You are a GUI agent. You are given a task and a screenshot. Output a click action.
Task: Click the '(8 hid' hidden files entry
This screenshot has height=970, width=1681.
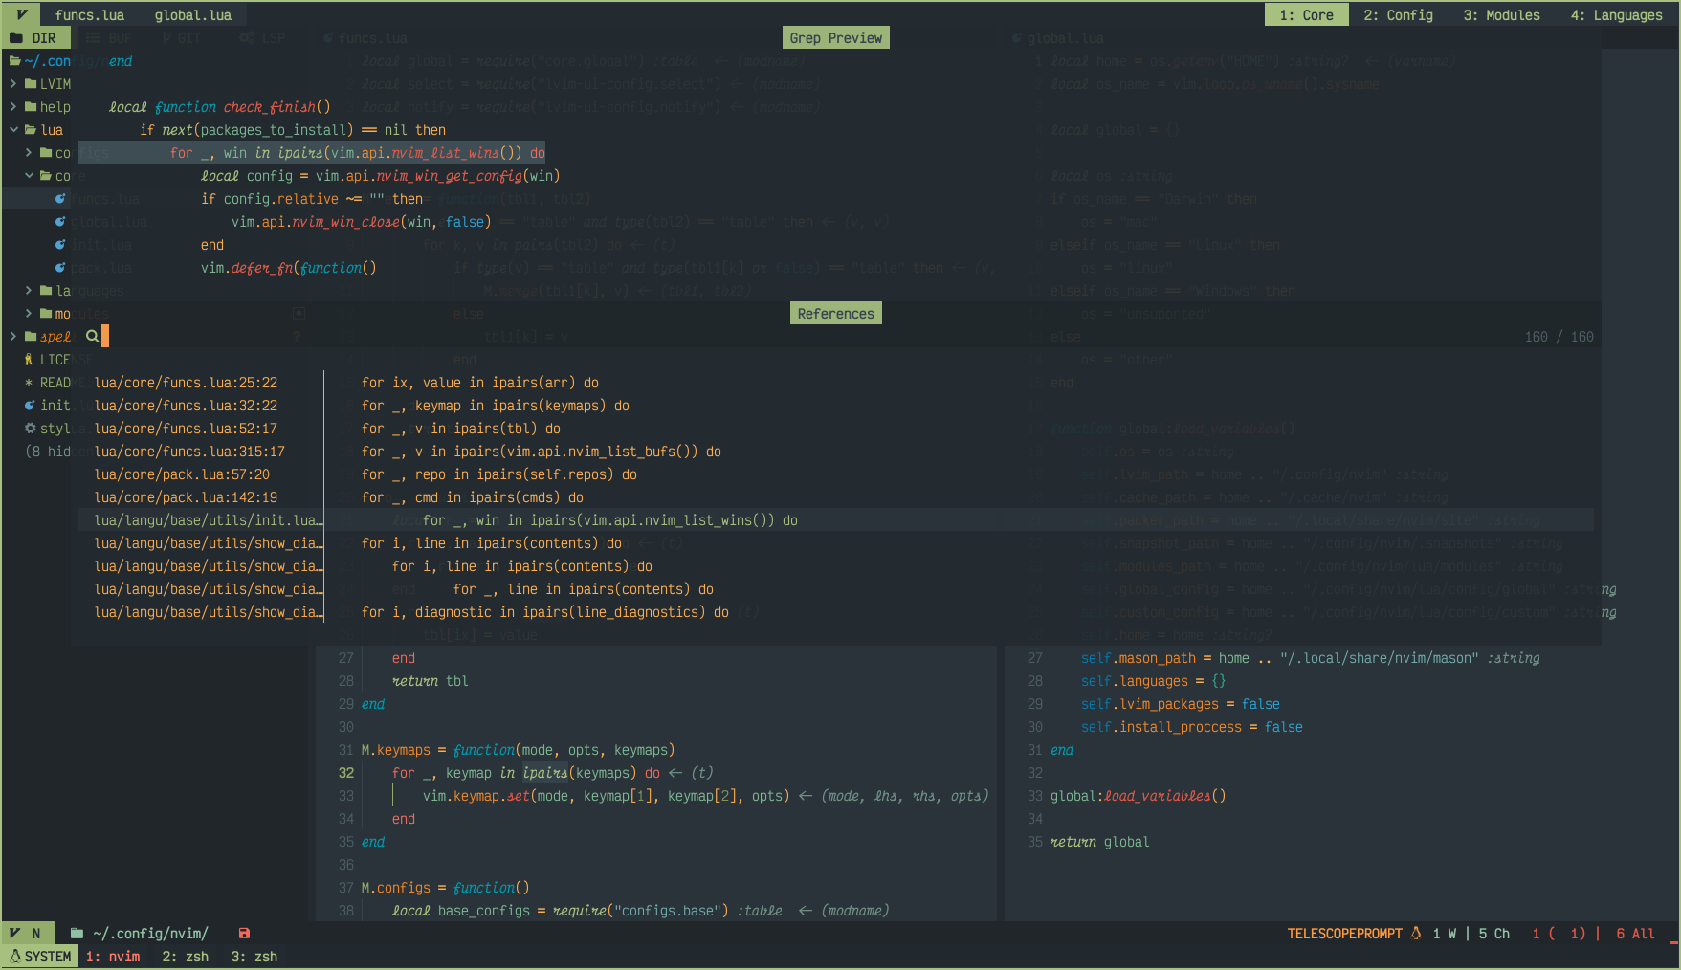48,452
